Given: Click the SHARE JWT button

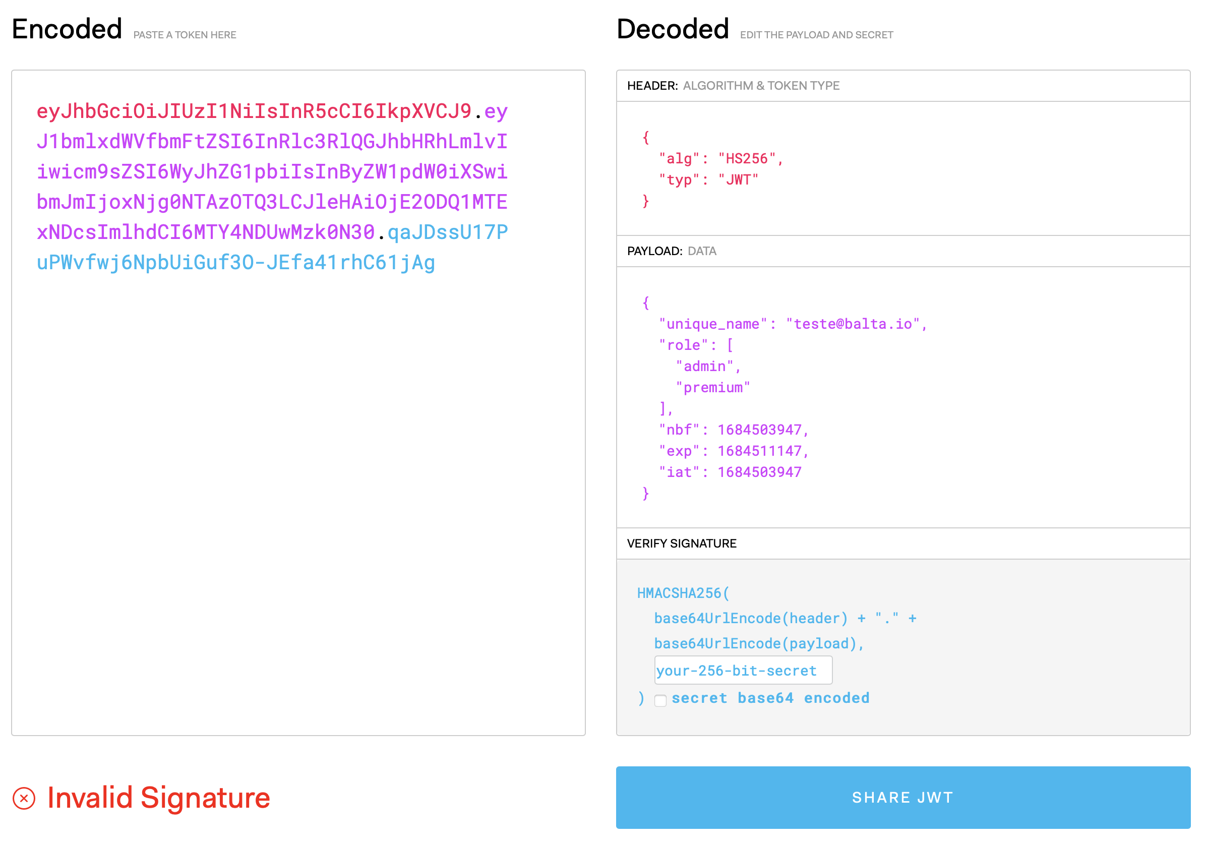Looking at the screenshot, I should (902, 797).
